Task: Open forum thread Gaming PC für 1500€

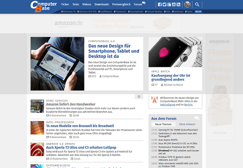Action: 178,130
